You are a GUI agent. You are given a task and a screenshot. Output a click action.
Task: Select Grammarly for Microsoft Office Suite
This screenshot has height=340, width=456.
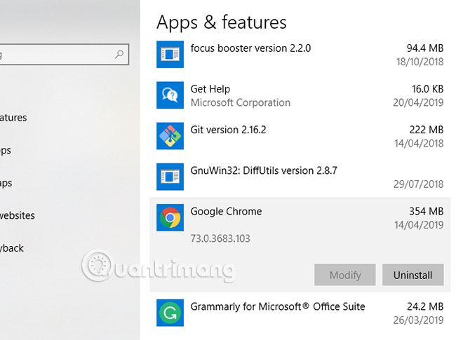click(x=278, y=307)
